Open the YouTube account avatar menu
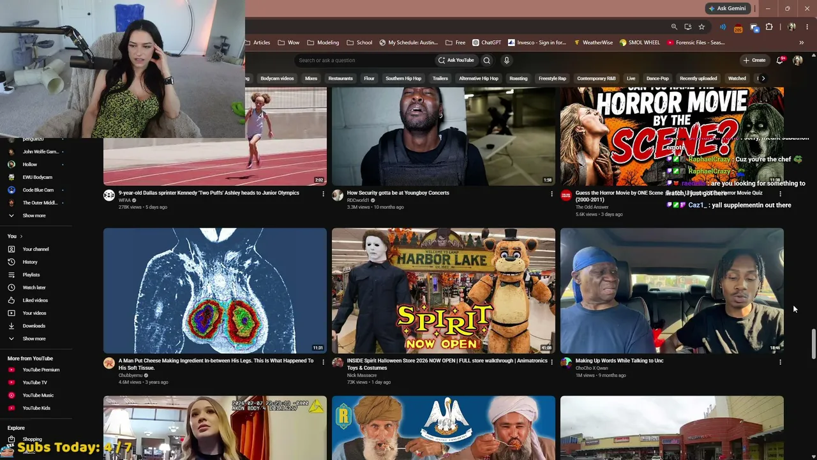The width and height of the screenshot is (817, 460). pos(798,60)
